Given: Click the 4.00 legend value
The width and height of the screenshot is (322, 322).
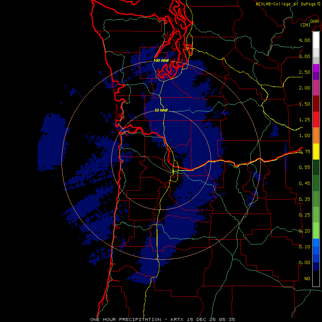Looking at the screenshot, I should pos(304,40).
